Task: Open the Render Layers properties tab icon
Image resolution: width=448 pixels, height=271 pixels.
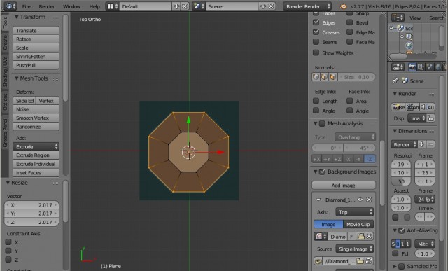Action: pos(421,67)
